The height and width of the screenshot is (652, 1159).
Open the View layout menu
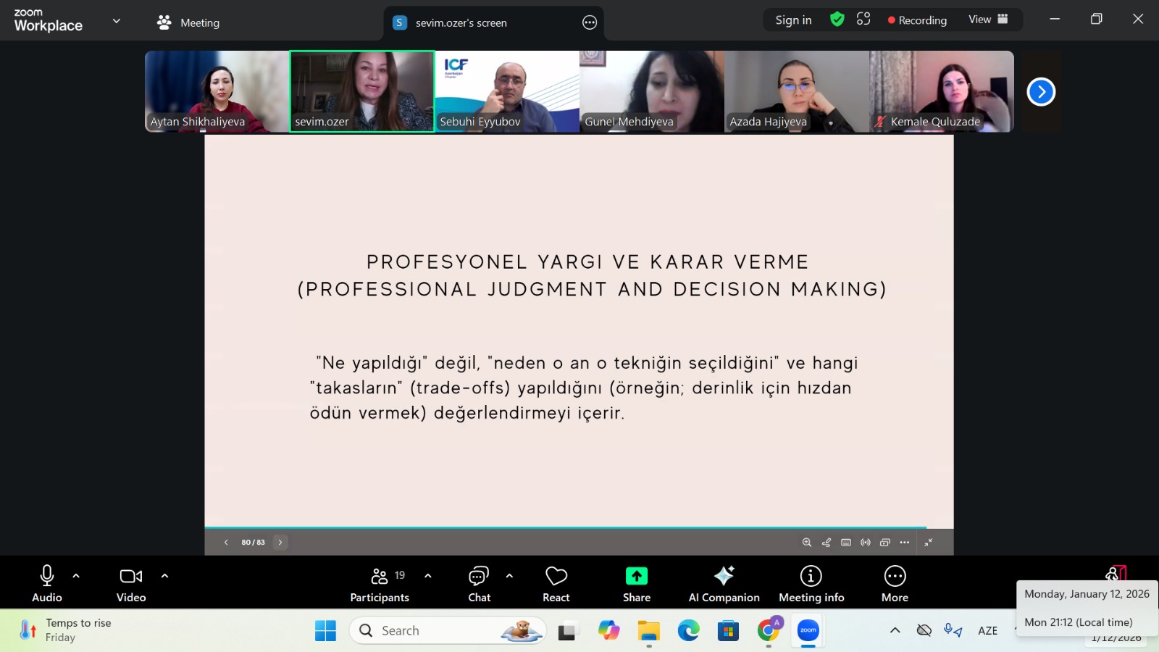[988, 20]
